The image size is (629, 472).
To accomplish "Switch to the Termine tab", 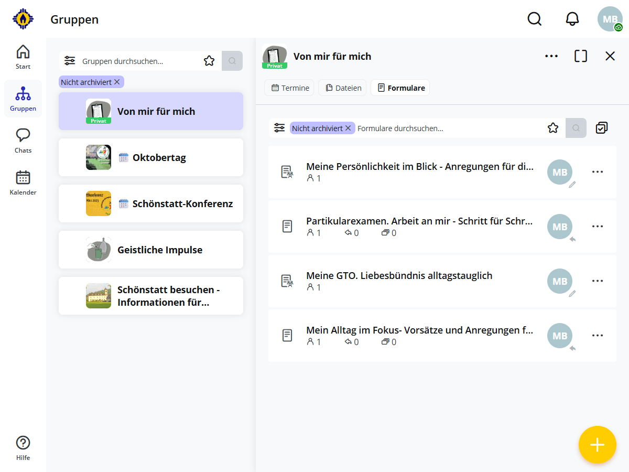I will tap(290, 88).
